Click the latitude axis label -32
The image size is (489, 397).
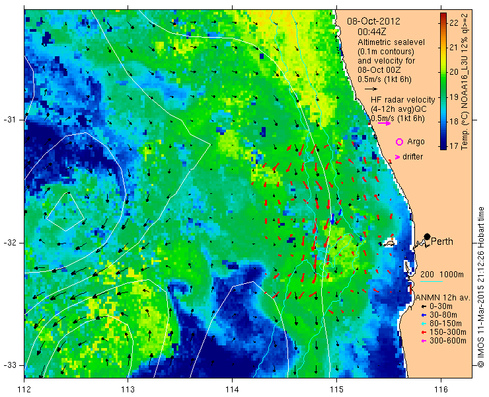pos(10,243)
